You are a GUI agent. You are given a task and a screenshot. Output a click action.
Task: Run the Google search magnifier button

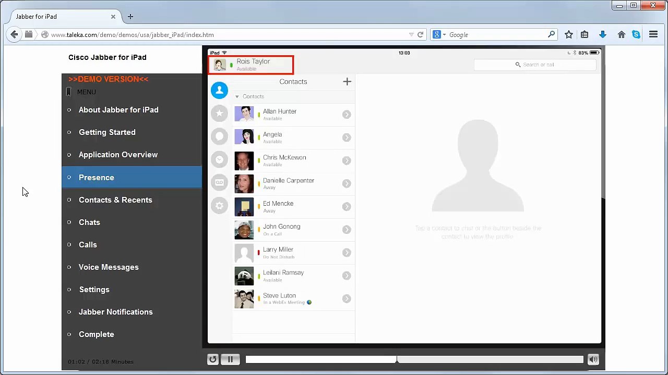552,34
